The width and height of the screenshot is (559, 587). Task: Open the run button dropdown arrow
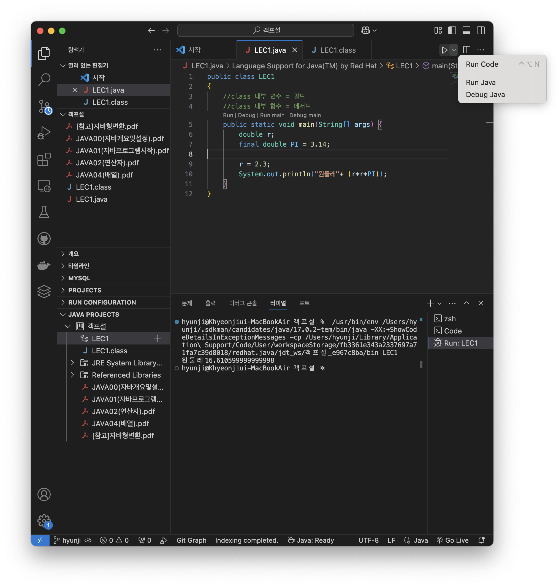pos(454,50)
